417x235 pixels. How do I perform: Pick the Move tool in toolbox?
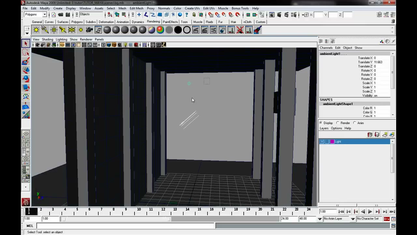pyautogui.click(x=26, y=70)
